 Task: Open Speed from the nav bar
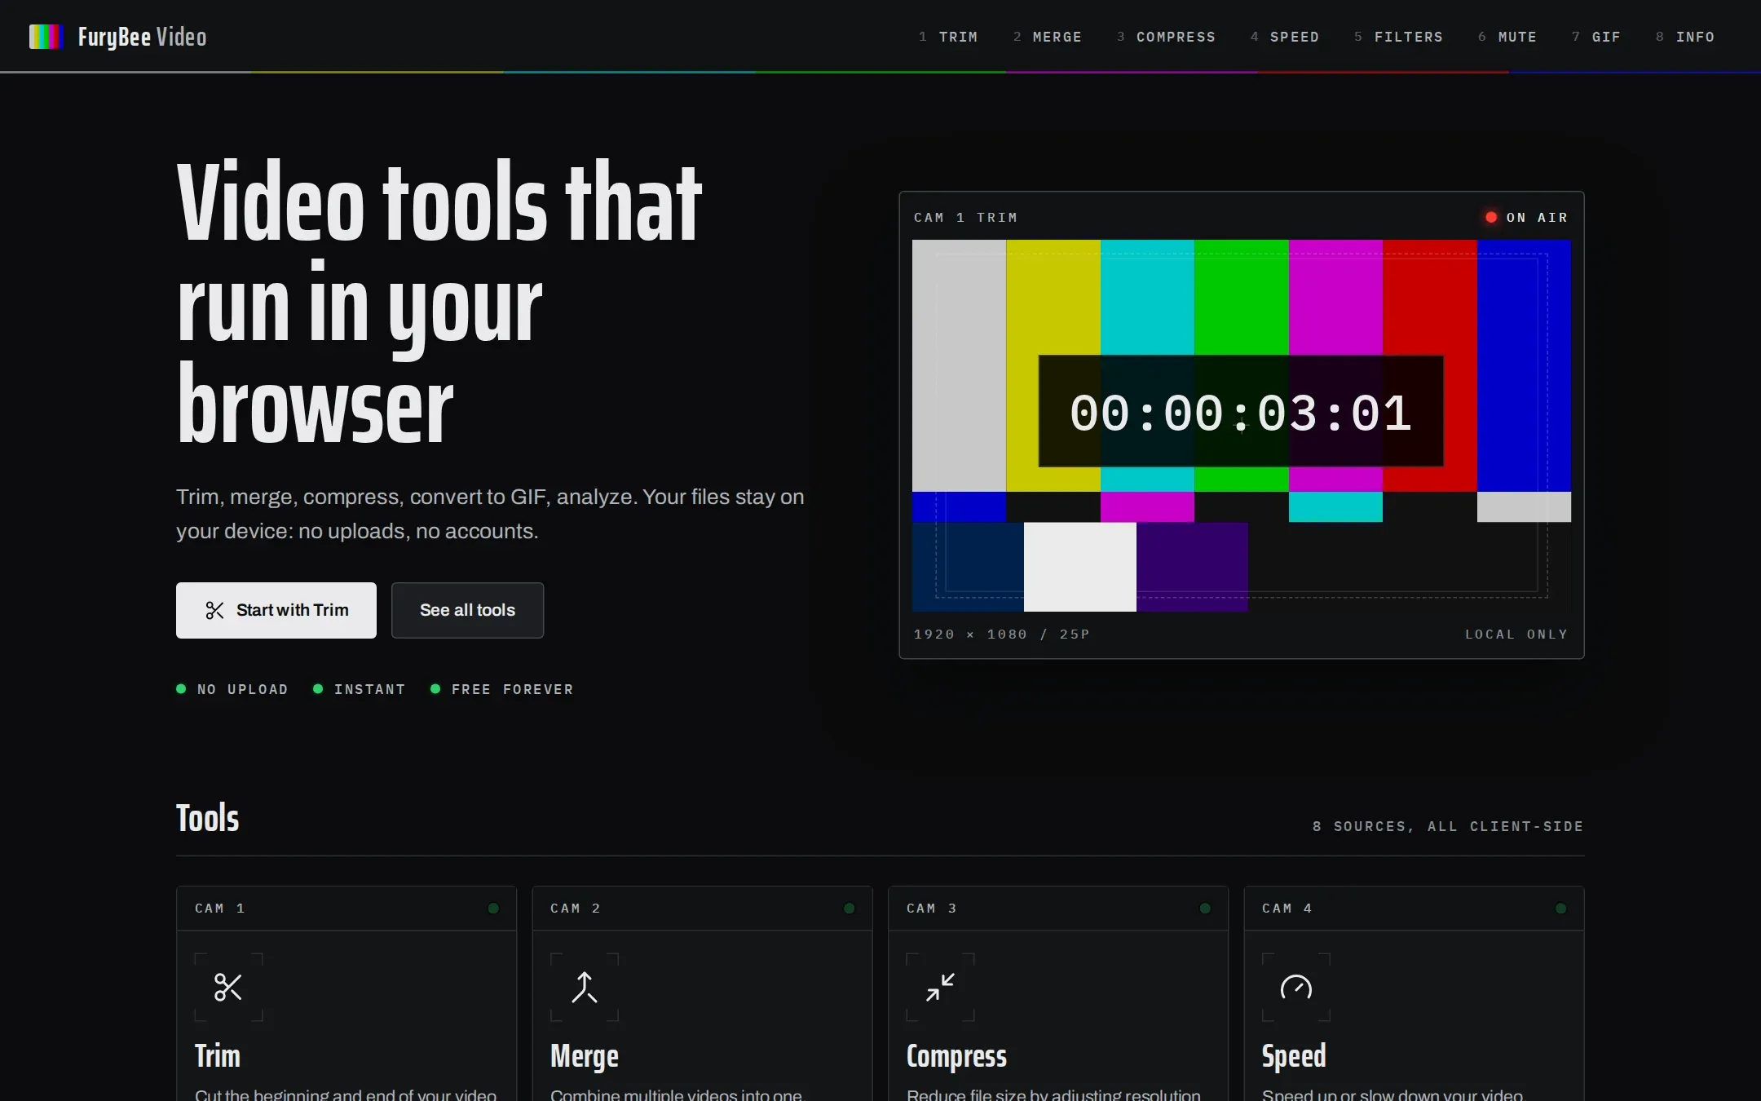click(1285, 37)
